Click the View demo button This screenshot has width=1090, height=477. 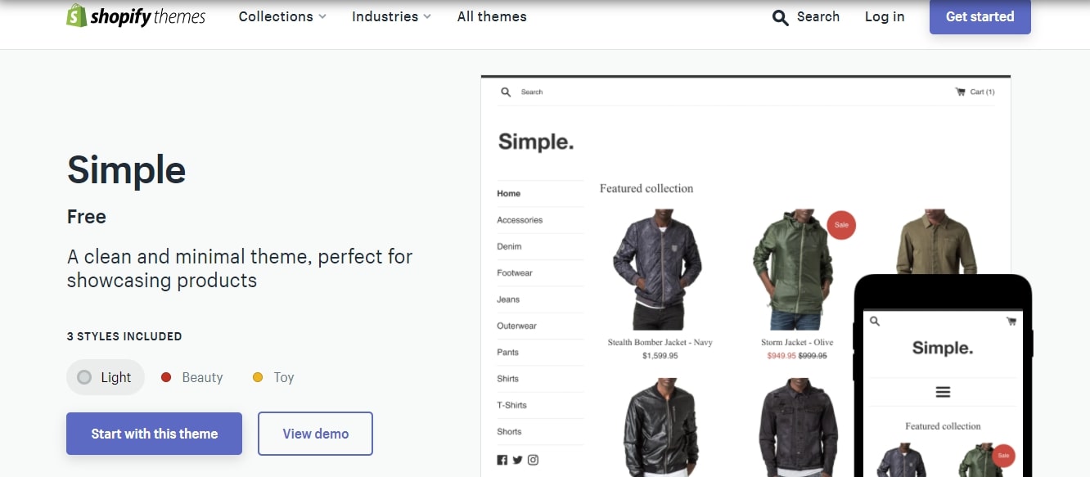pos(315,434)
